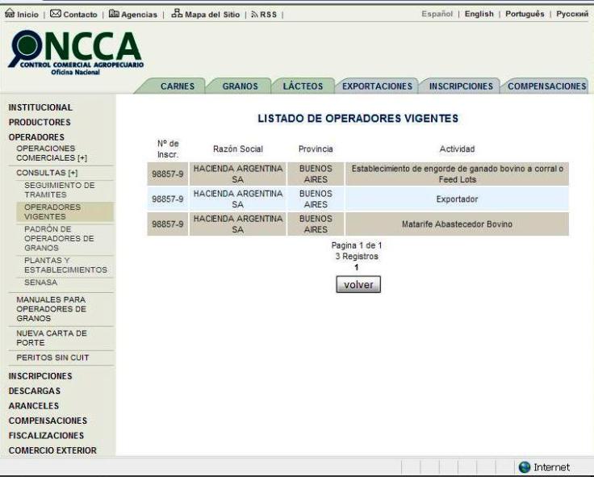The width and height of the screenshot is (594, 477).
Task: Click the 3 Registros text
Action: pyautogui.click(x=357, y=257)
